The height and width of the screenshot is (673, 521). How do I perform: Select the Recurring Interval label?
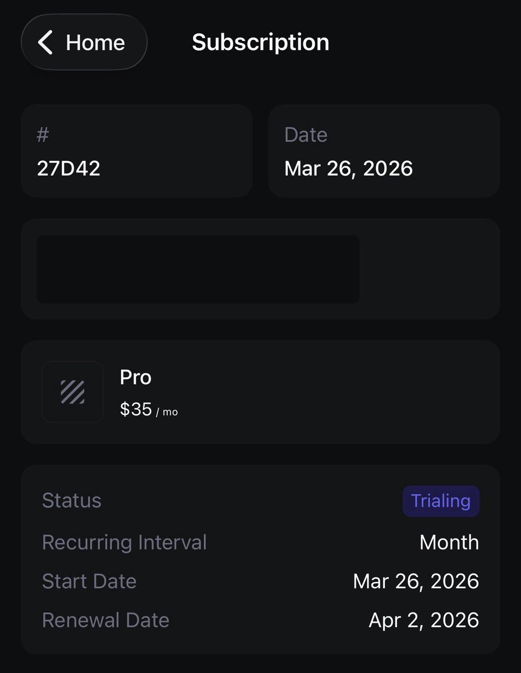click(124, 542)
